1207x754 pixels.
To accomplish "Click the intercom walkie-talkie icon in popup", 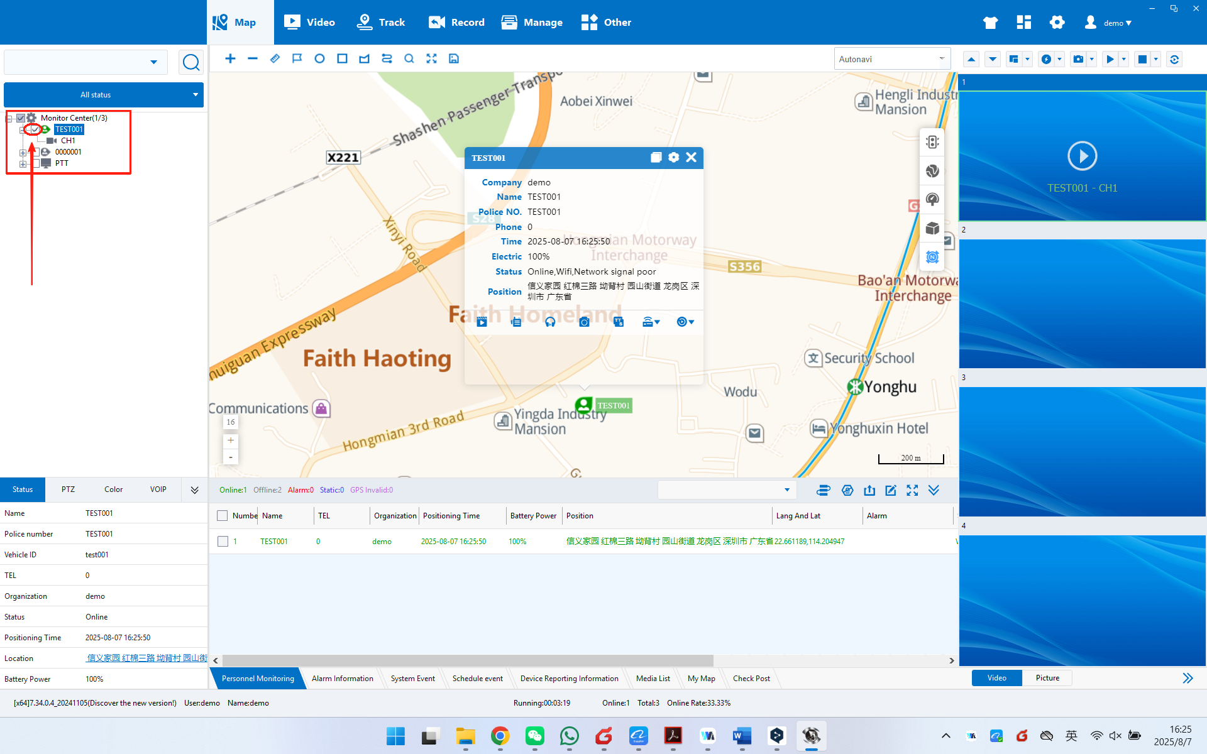I will [516, 322].
